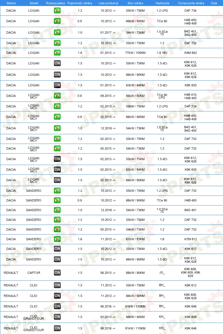The width and height of the screenshot is (223, 334).
Task: Select engine capacity 1.6 in Logan row
Action: point(80,53)
